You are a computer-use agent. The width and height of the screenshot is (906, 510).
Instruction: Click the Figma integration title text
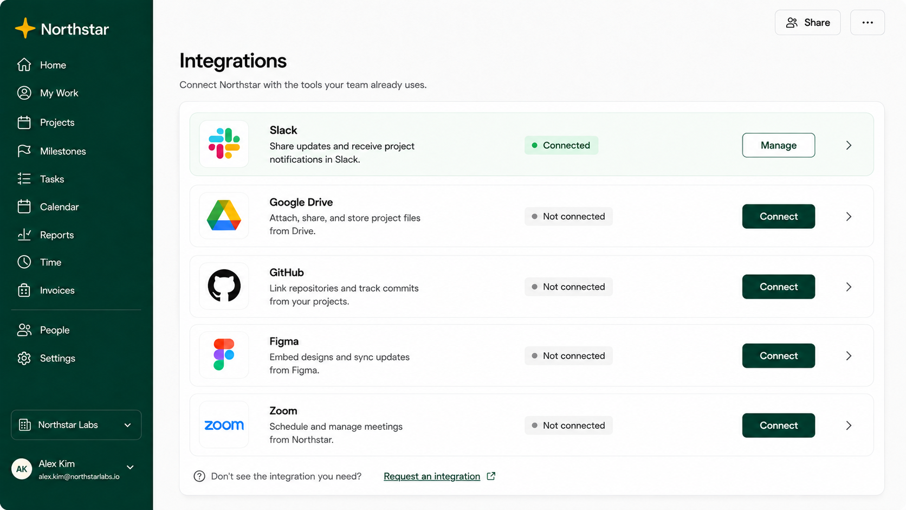[284, 341]
